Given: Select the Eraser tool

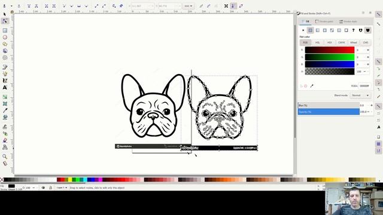Looking at the screenshot, I should (x=5, y=140).
